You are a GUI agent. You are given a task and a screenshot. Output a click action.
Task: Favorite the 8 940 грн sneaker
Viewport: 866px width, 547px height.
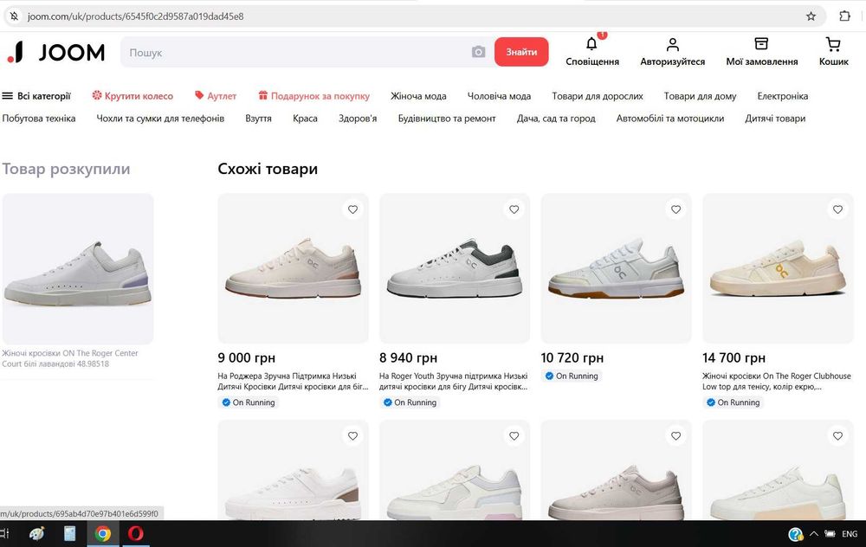coord(514,209)
